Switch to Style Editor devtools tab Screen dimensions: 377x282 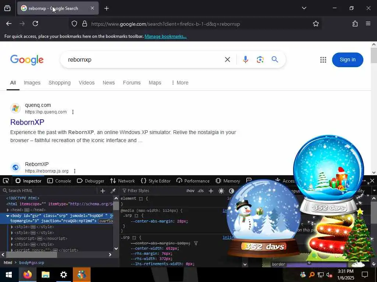156,181
